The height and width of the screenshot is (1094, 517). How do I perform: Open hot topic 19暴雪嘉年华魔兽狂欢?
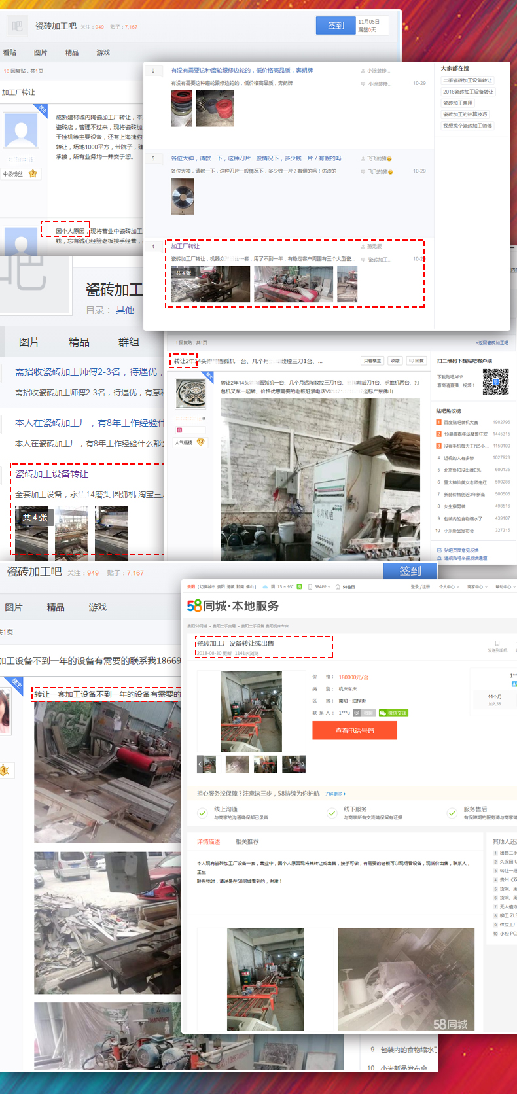[x=466, y=434]
